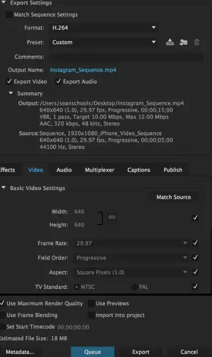Viewport: 212px width, 357px height.
Task: Click the 44100 Hz, Stereo source line
Action: pyautogui.click(x=62, y=147)
